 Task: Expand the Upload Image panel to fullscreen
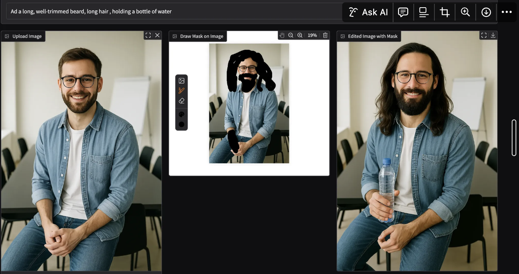tap(148, 35)
